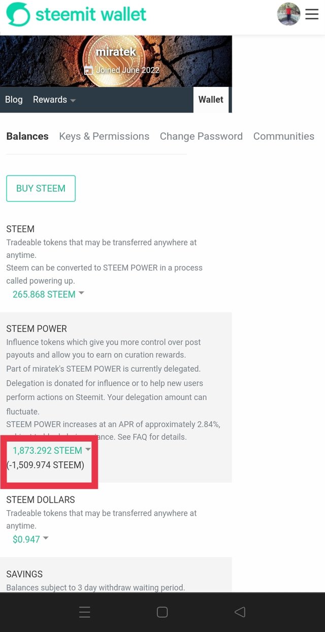Image resolution: width=325 pixels, height=632 pixels.
Task: Switch to the Wallet tab
Action: pyautogui.click(x=211, y=99)
